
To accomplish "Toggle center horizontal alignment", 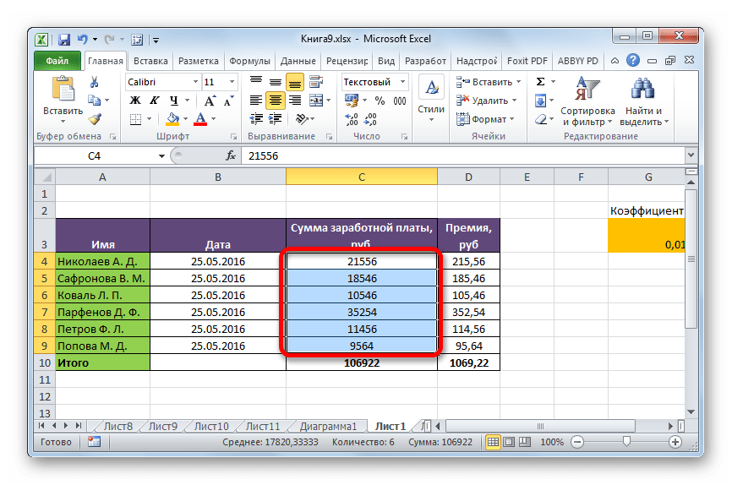I will [x=276, y=101].
